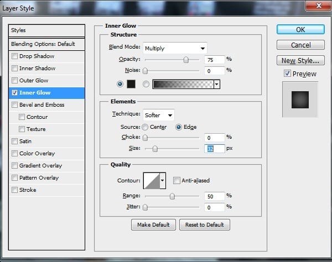This screenshot has height=262, width=332.
Task: Open the Contour picker dropdown arrow
Action: click(163, 180)
